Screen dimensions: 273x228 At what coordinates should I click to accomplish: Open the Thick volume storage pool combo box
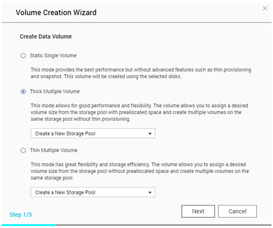click(93, 133)
